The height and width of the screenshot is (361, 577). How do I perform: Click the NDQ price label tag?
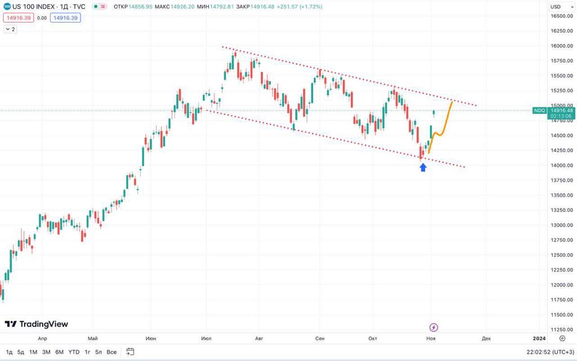tap(539, 111)
